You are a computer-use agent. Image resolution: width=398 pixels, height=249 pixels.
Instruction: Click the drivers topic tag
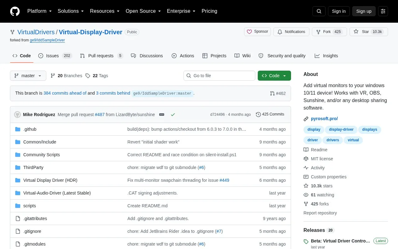coord(333,140)
